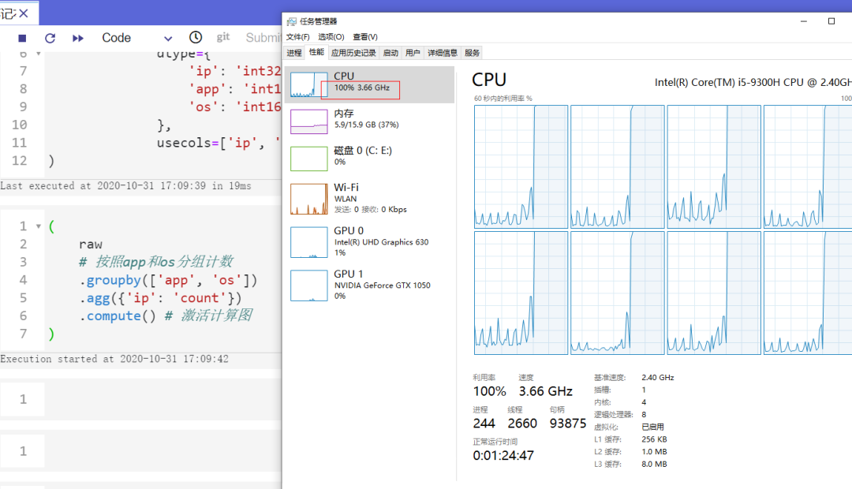Click the 5.9/15.9 GB (37%) memory text
This screenshot has height=489, width=852.
coord(366,125)
